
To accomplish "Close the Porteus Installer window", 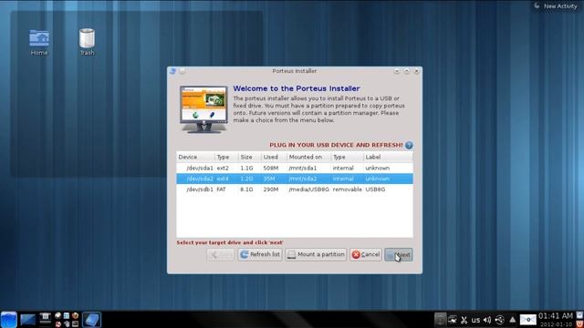I will tap(416, 71).
